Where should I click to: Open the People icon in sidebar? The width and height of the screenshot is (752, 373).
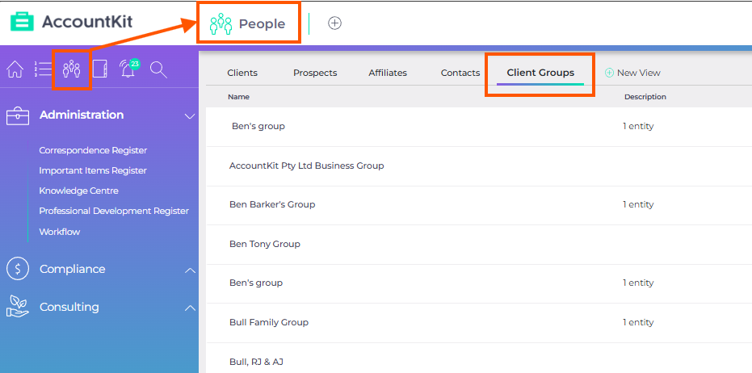pos(71,69)
